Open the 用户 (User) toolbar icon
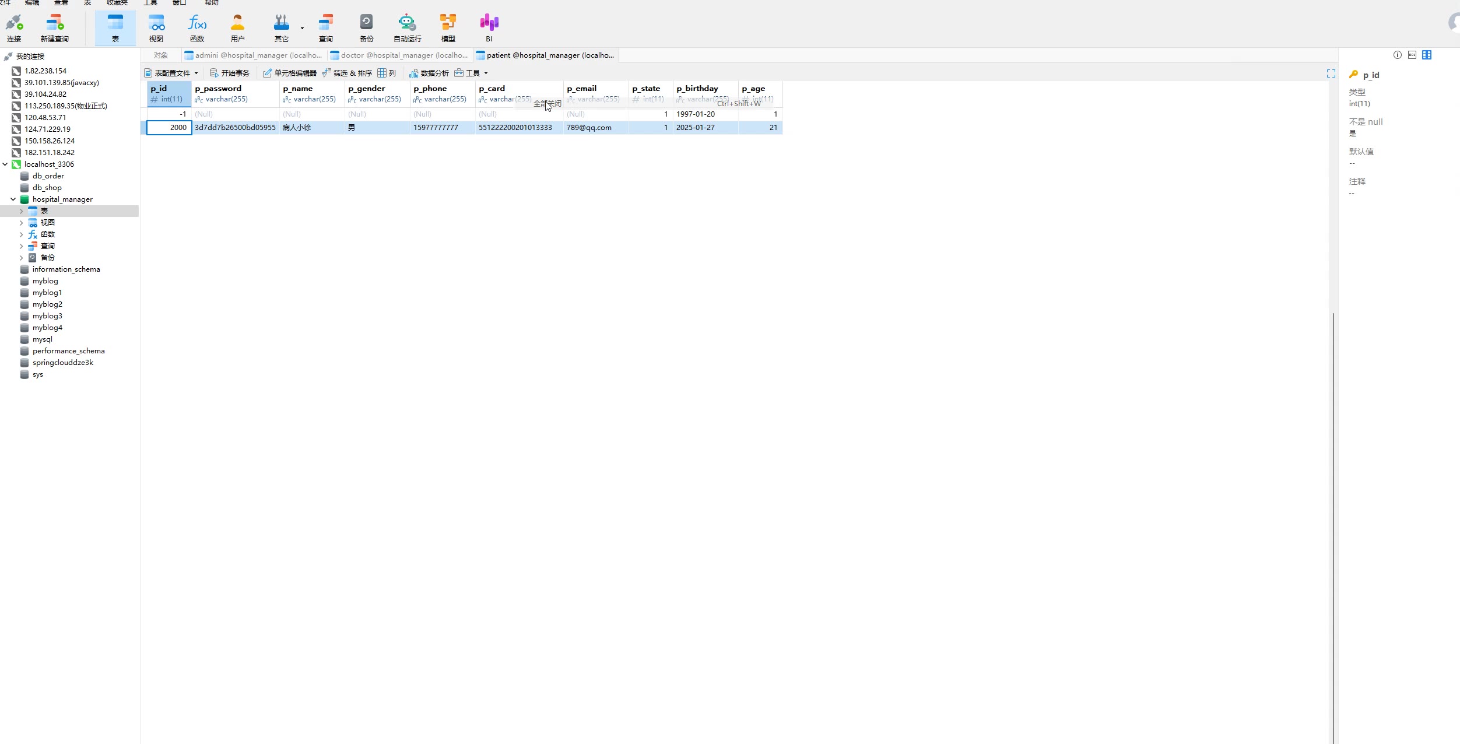This screenshot has height=744, width=1460. click(x=237, y=27)
